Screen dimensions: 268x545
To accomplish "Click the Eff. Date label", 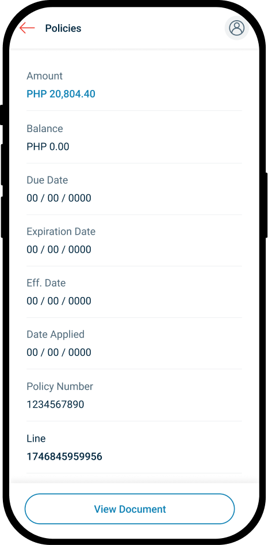I will (46, 283).
